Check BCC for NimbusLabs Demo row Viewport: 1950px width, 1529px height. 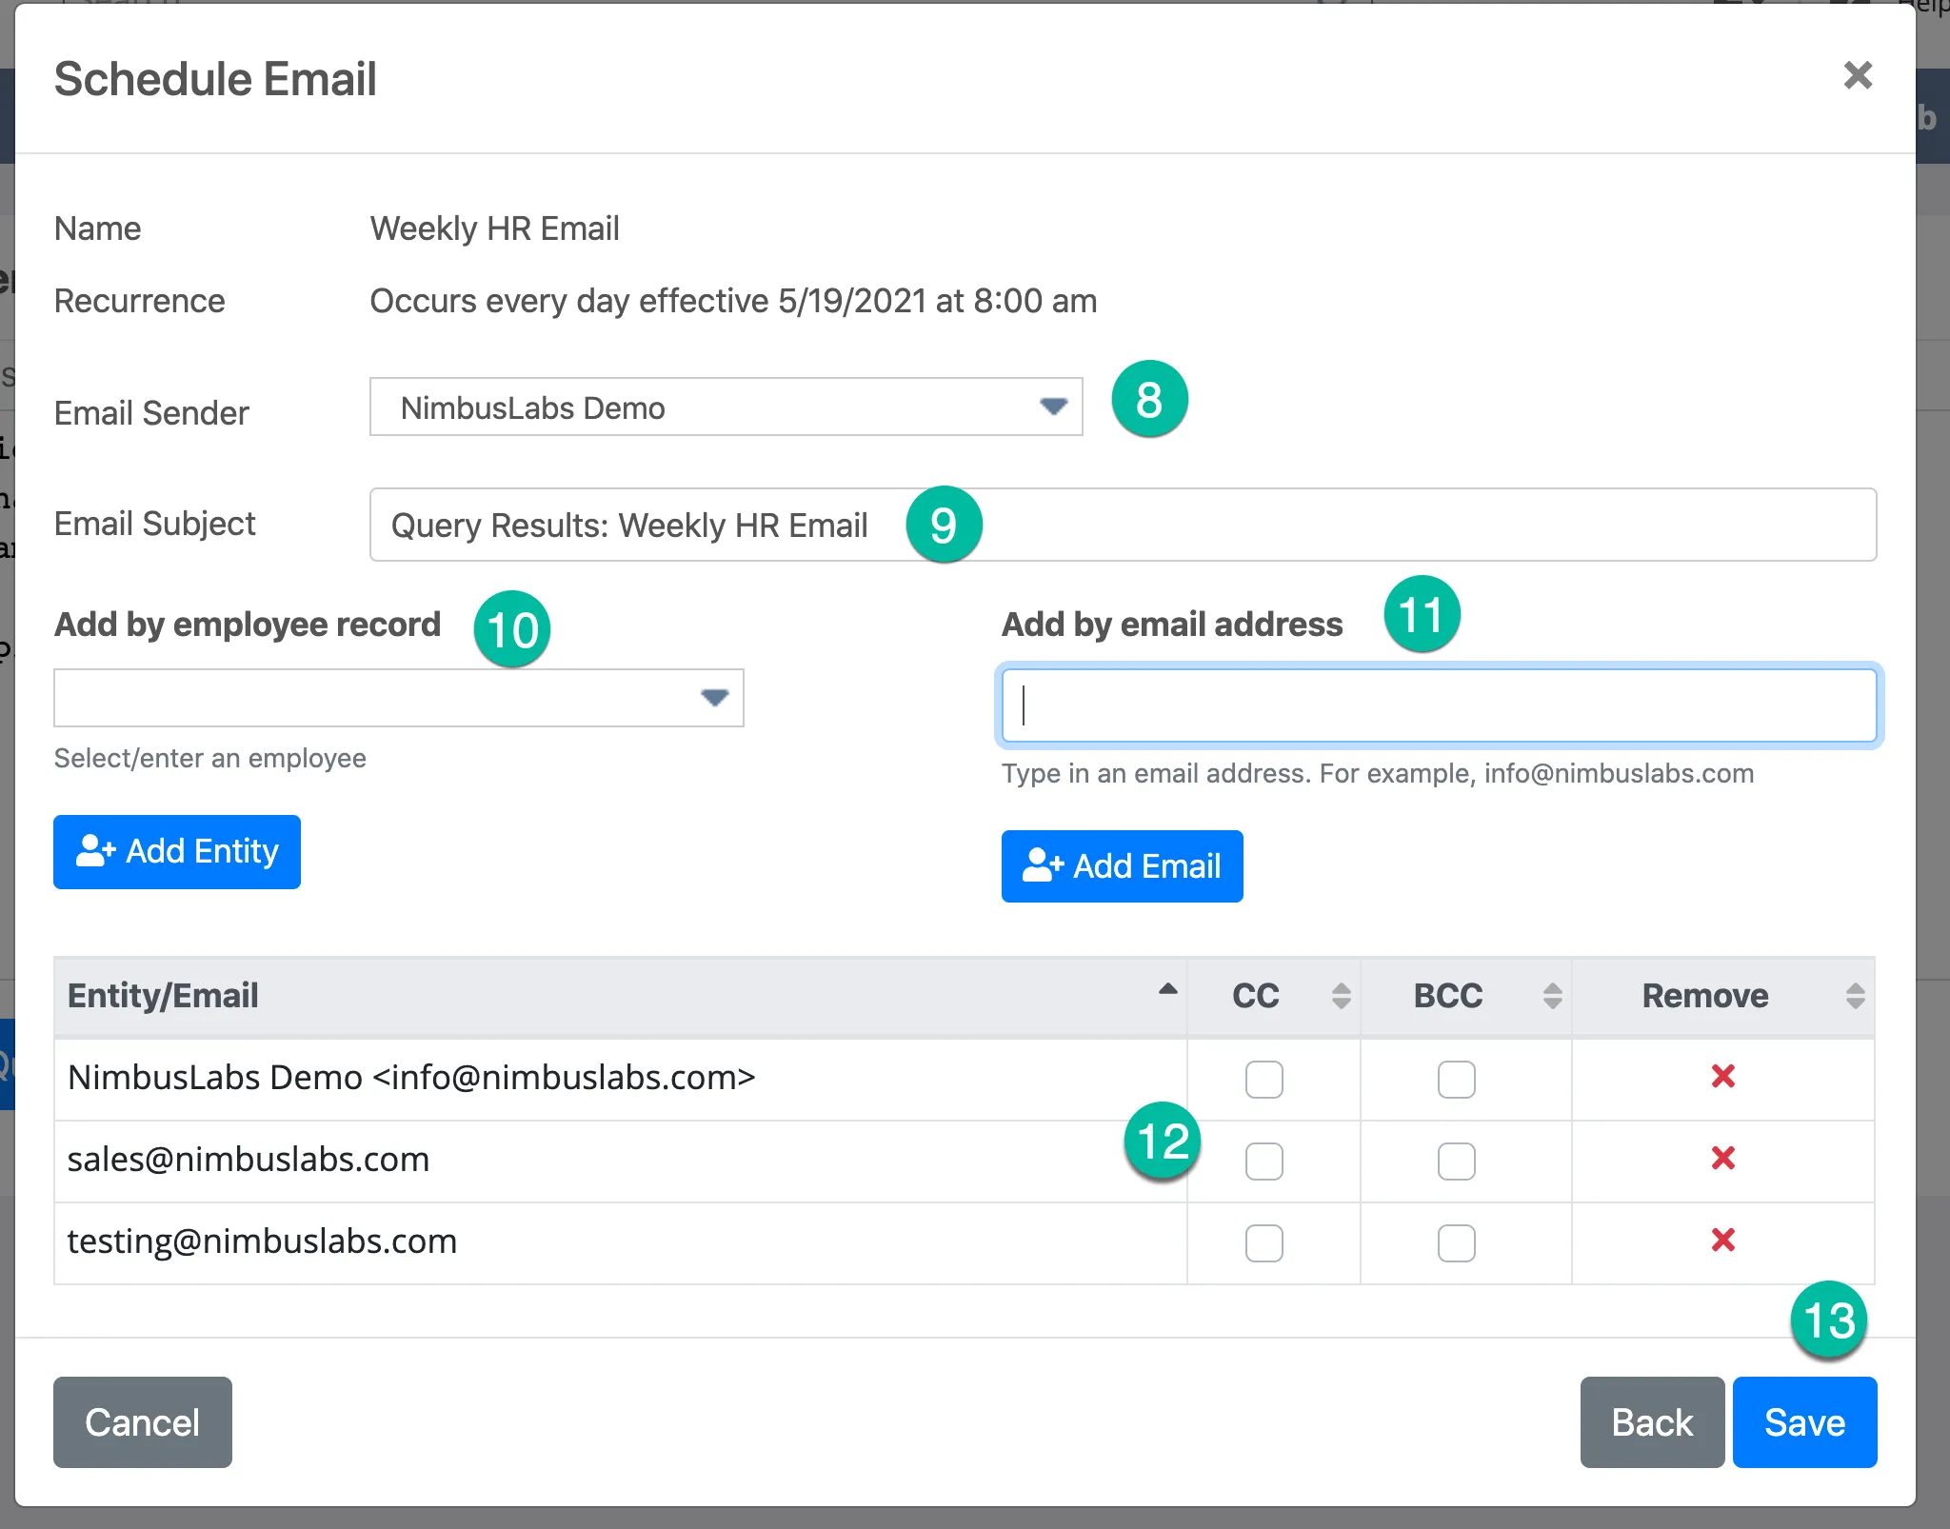coord(1457,1080)
